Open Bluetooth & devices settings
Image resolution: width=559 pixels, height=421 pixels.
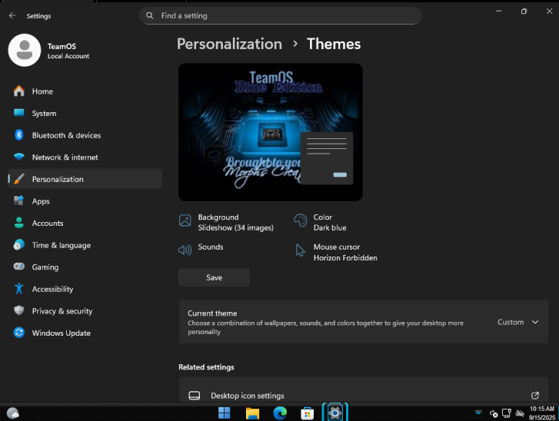click(x=85, y=135)
